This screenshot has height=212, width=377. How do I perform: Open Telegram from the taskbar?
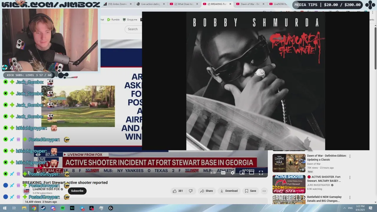point(82,208)
